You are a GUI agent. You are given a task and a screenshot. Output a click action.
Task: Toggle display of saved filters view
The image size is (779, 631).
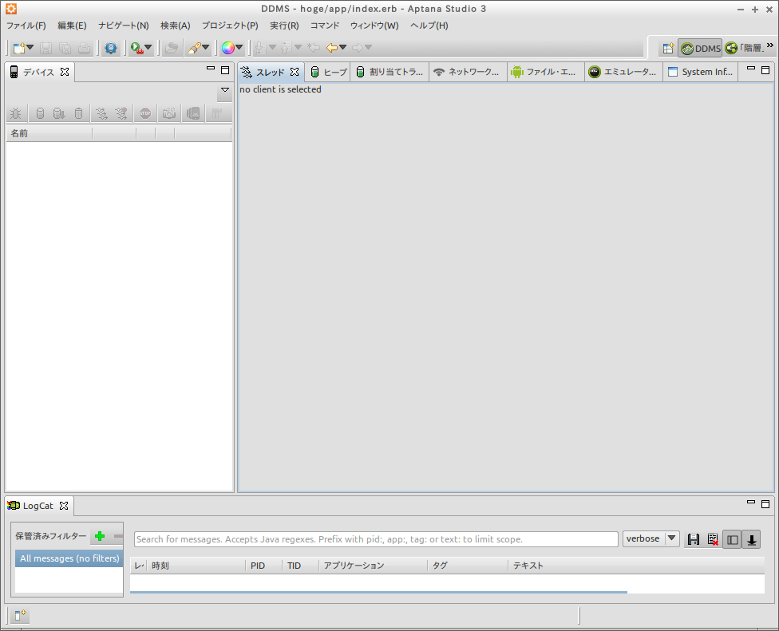pos(732,539)
